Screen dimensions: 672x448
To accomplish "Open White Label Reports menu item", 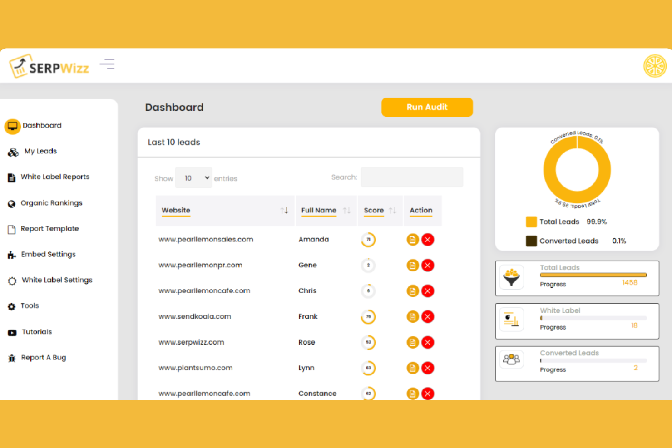I will pos(55,177).
